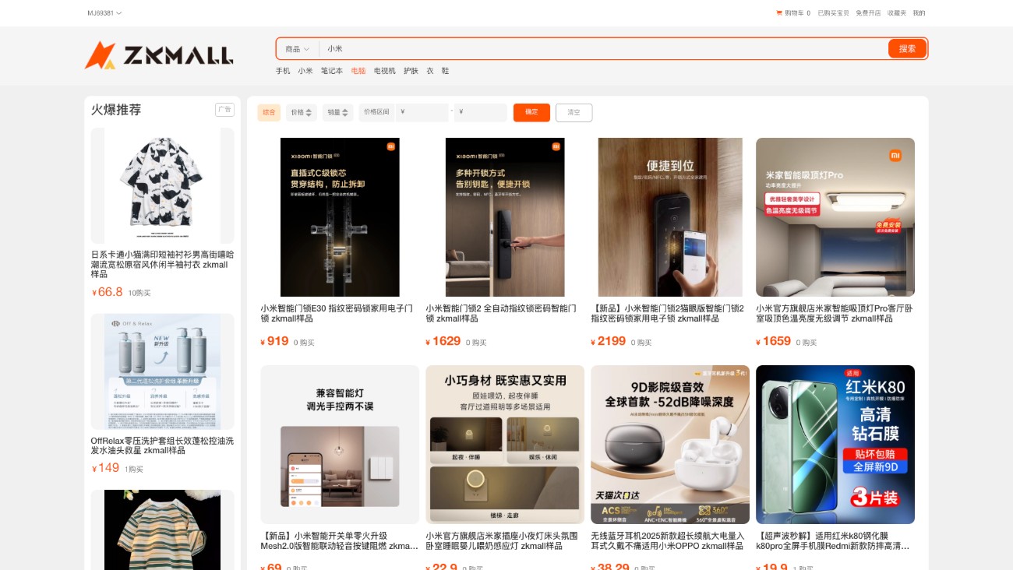Click price ¥919 of door lock E30
This screenshot has width=1013, height=570.
275,341
